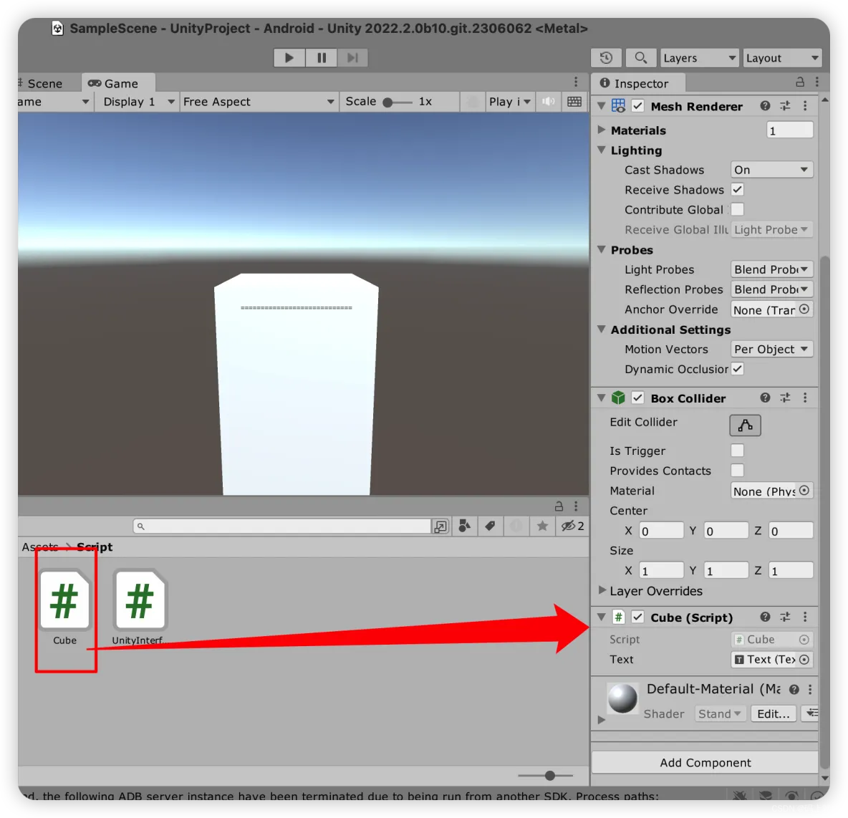Open Cube (Script) help icon

pos(765,617)
